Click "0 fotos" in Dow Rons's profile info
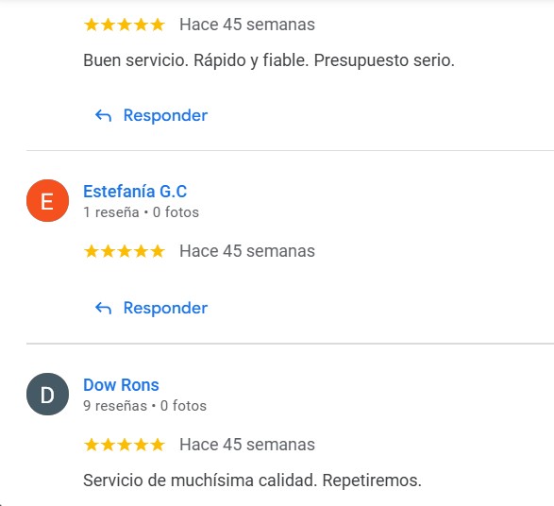This screenshot has width=554, height=506. pos(183,406)
